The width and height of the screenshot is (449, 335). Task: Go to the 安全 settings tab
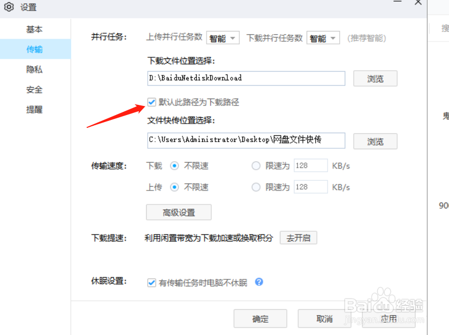pyautogui.click(x=34, y=89)
